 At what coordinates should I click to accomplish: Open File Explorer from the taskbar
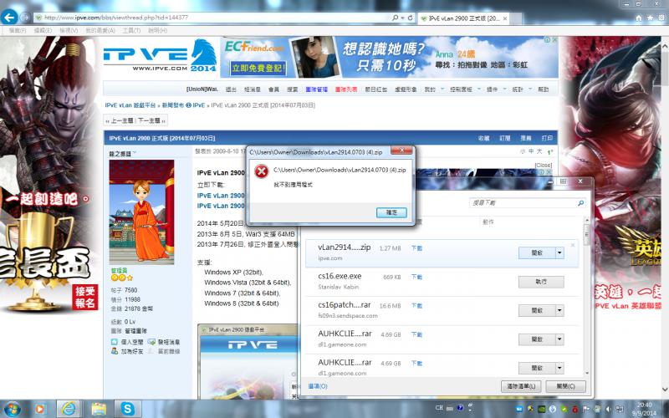click(99, 409)
